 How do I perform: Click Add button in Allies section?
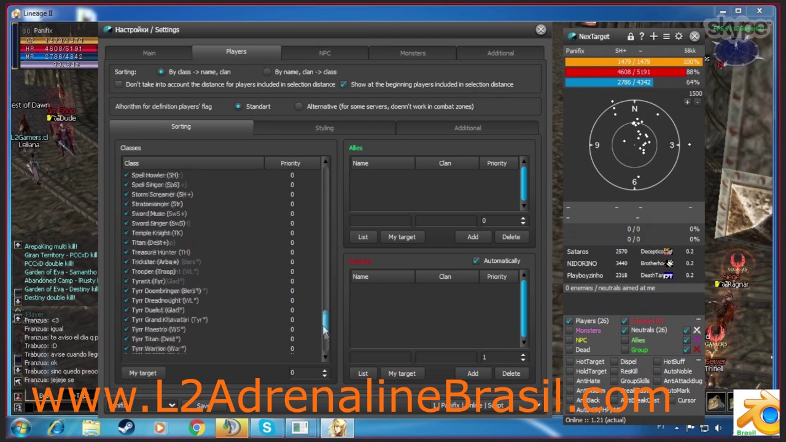coord(473,237)
